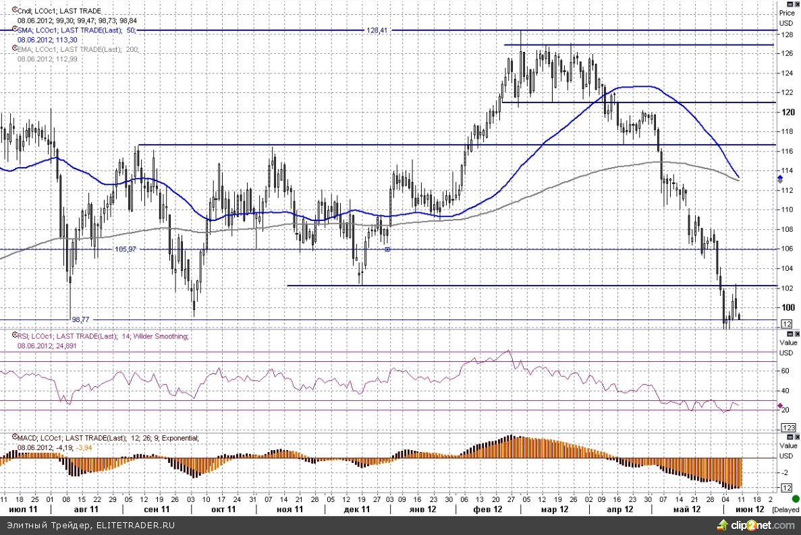Select the 105,97 support line label
Screen dimensions: 801x535
126,249
